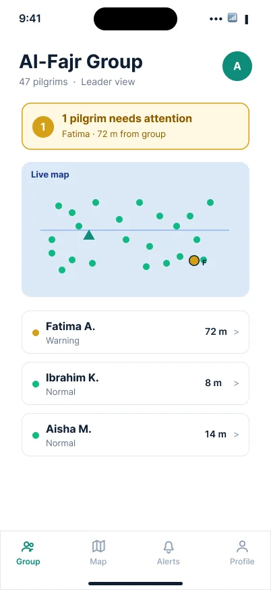Tap Ibrahim K. green status dot
Image resolution: width=271 pixels, height=590 pixels.
[36, 384]
